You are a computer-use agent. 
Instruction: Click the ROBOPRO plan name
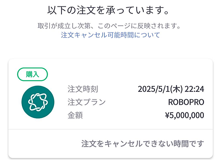click(186, 102)
